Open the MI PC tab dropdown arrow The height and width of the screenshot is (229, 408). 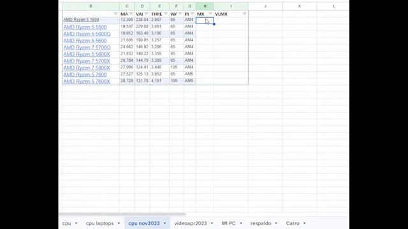pyautogui.click(x=241, y=223)
